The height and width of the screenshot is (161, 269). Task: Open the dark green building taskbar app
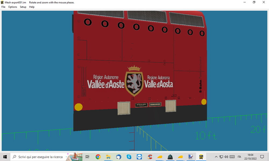coord(170,157)
